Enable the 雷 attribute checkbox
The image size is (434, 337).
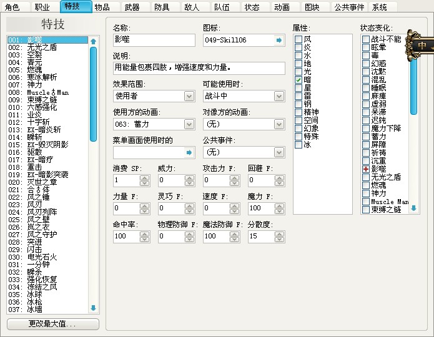coord(298,96)
